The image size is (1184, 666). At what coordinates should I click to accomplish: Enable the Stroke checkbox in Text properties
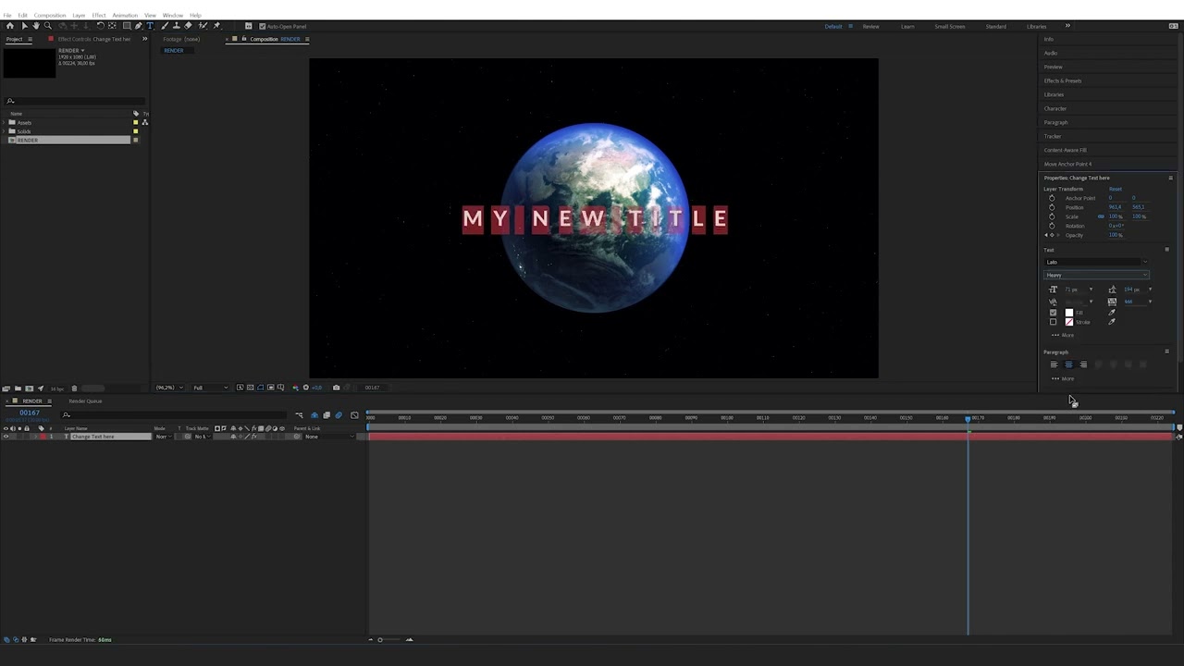coord(1053,322)
